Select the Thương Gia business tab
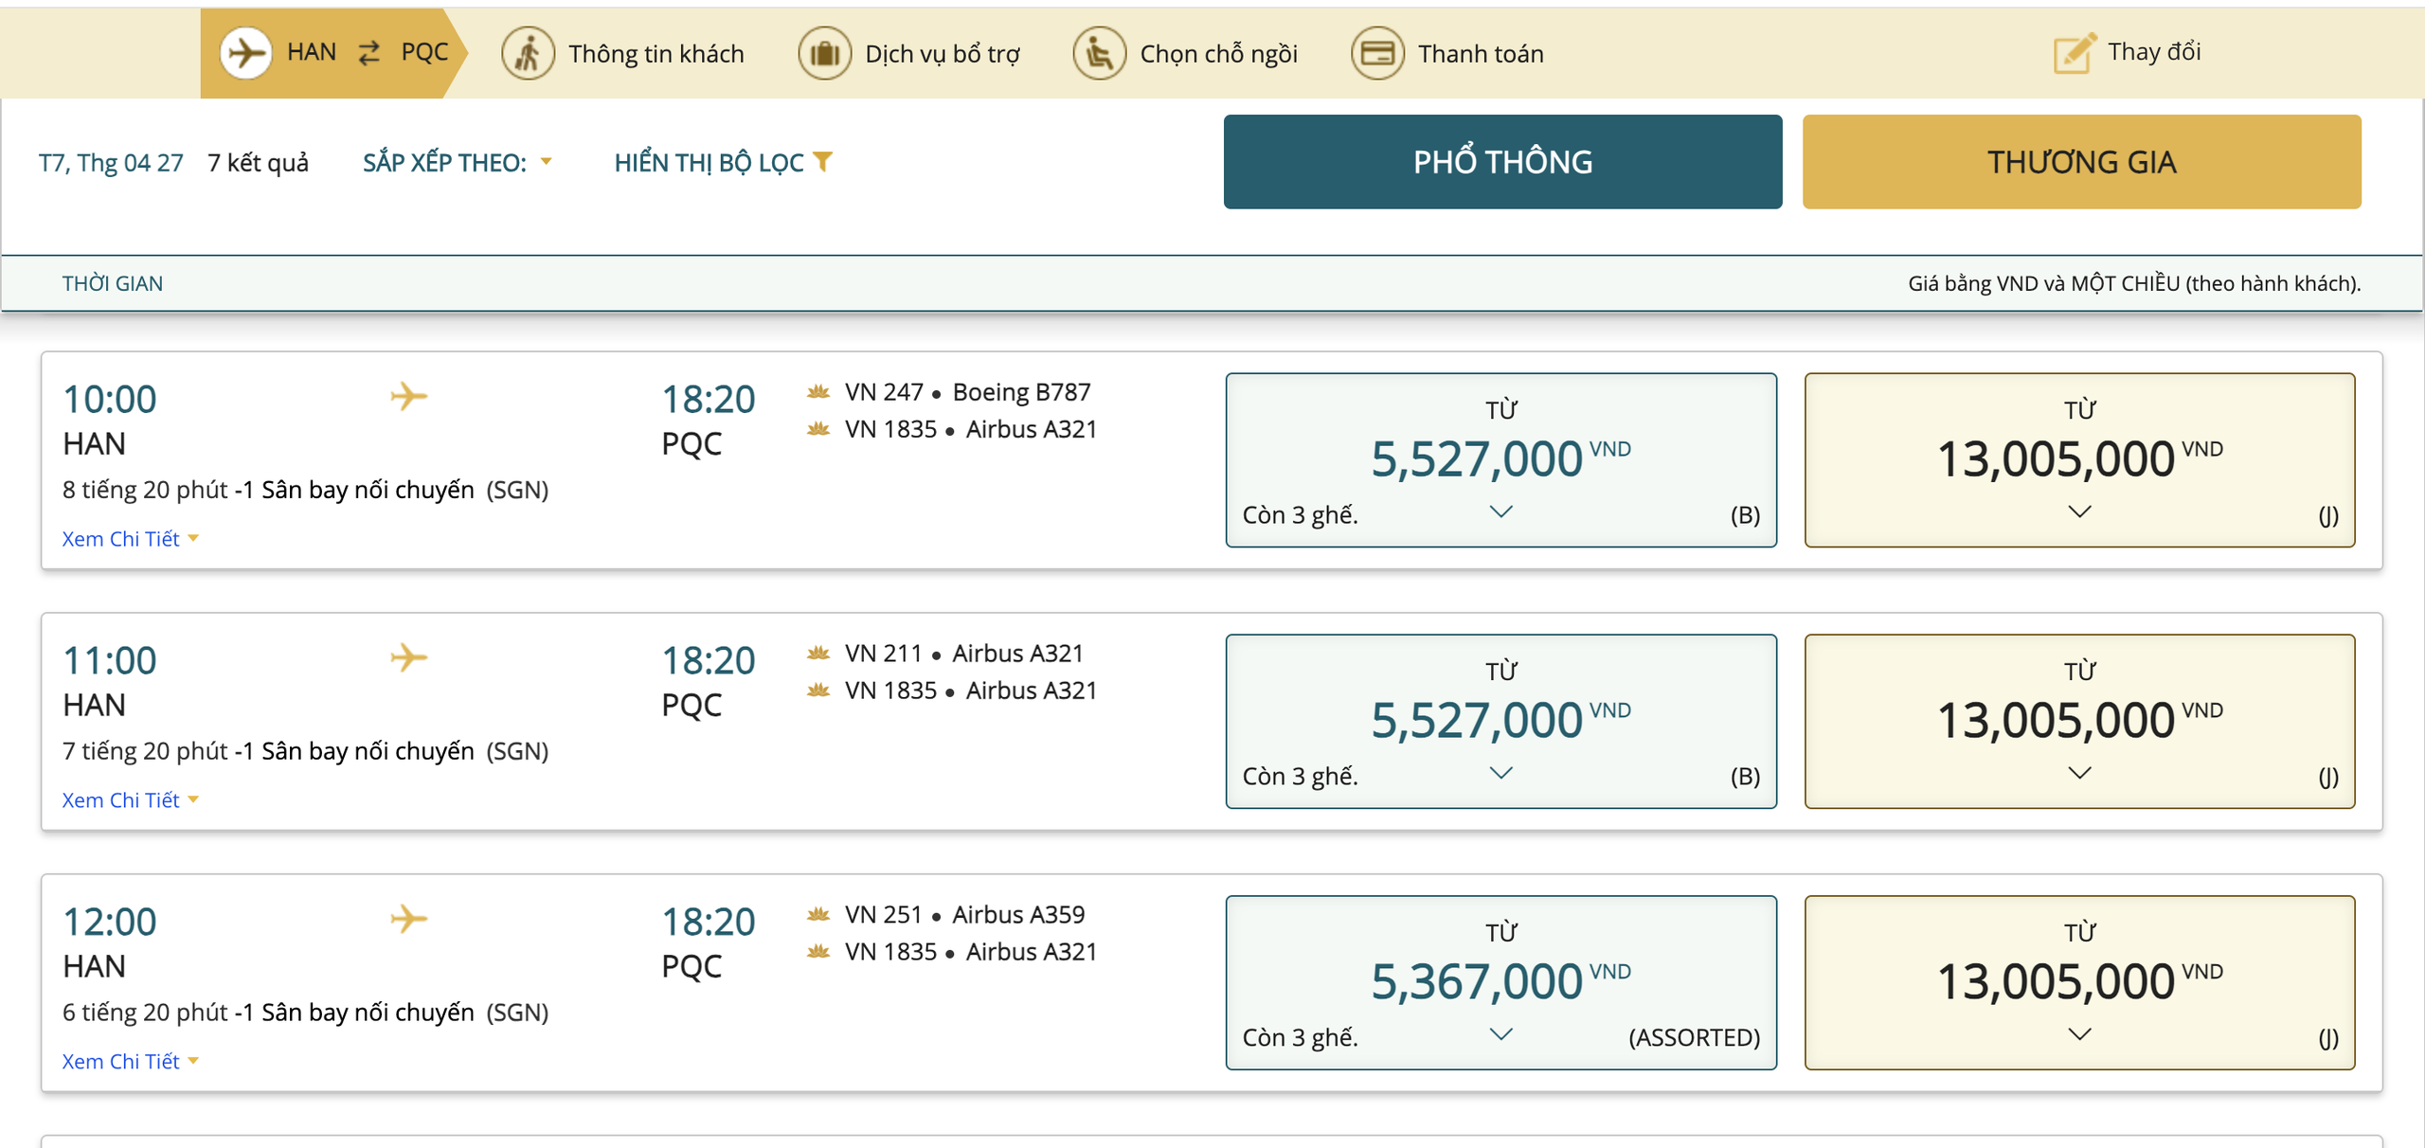 [x=2081, y=162]
